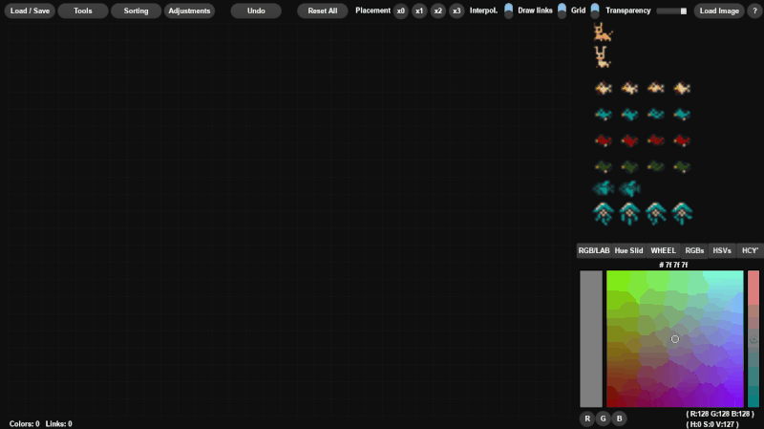Pick a color in the square color field
764x429 pixels.
point(675,339)
